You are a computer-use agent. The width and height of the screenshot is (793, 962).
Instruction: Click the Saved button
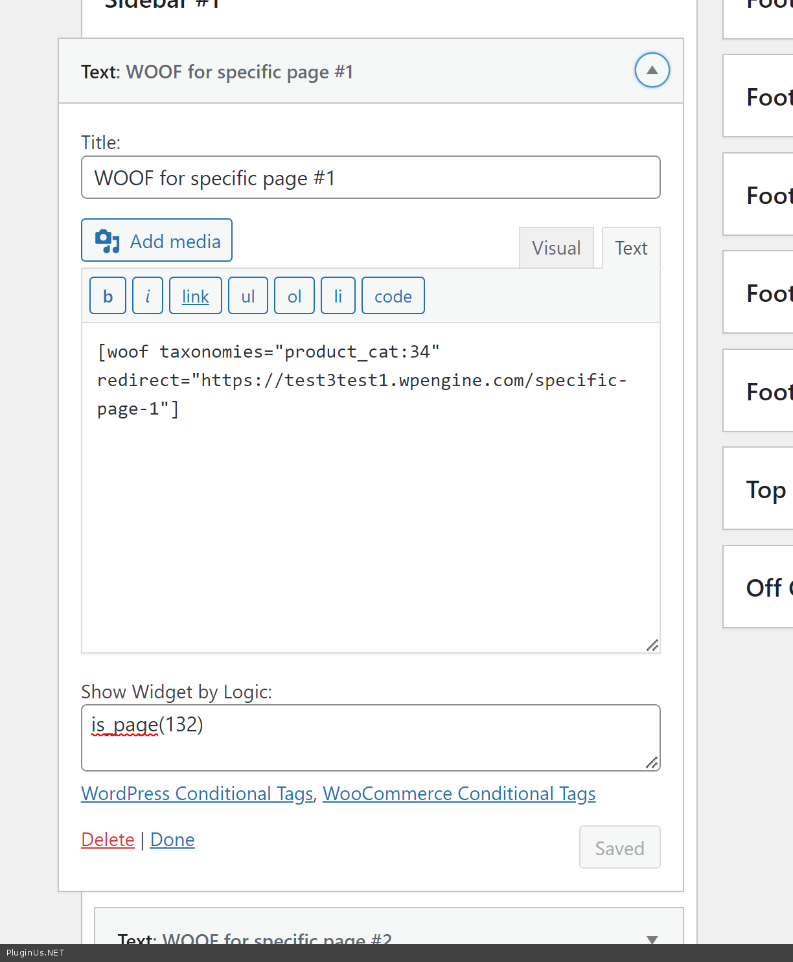click(619, 847)
